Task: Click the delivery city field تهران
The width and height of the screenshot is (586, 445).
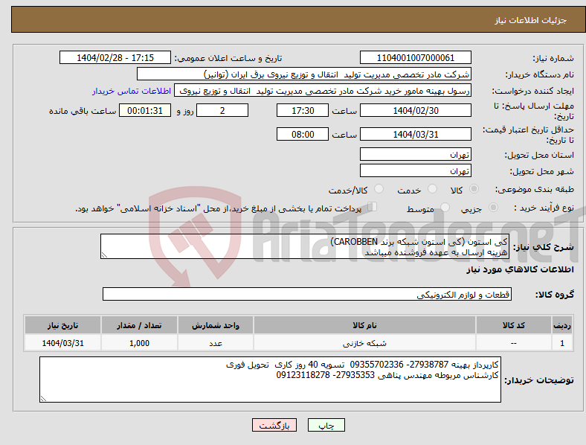Action: pyautogui.click(x=415, y=170)
